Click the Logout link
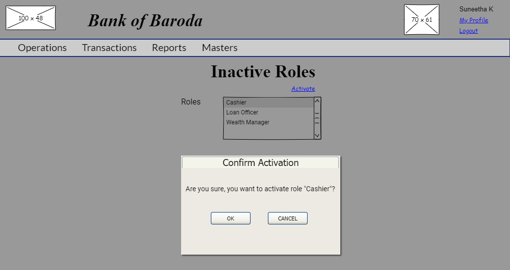 (468, 31)
